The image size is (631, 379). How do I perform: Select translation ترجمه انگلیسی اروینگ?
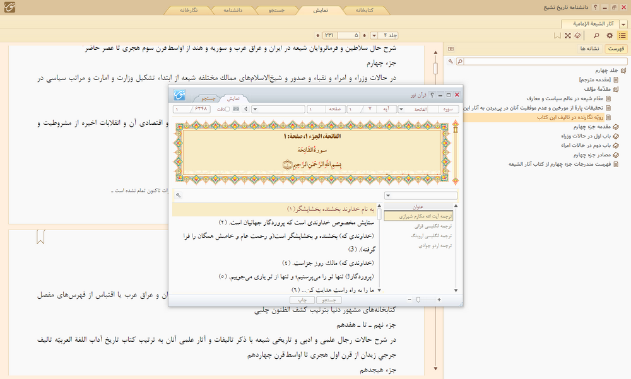tap(431, 236)
